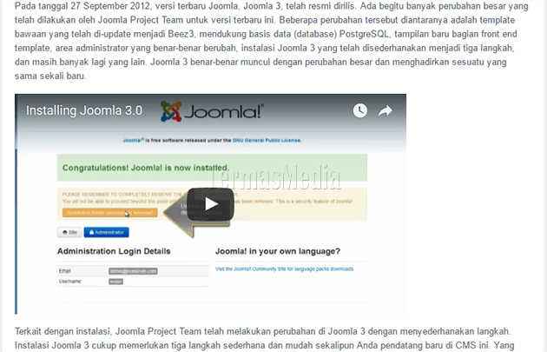Click the 'Joomla! in your own language?' heading
Viewport: 547px width, 352px height.
[278, 251]
